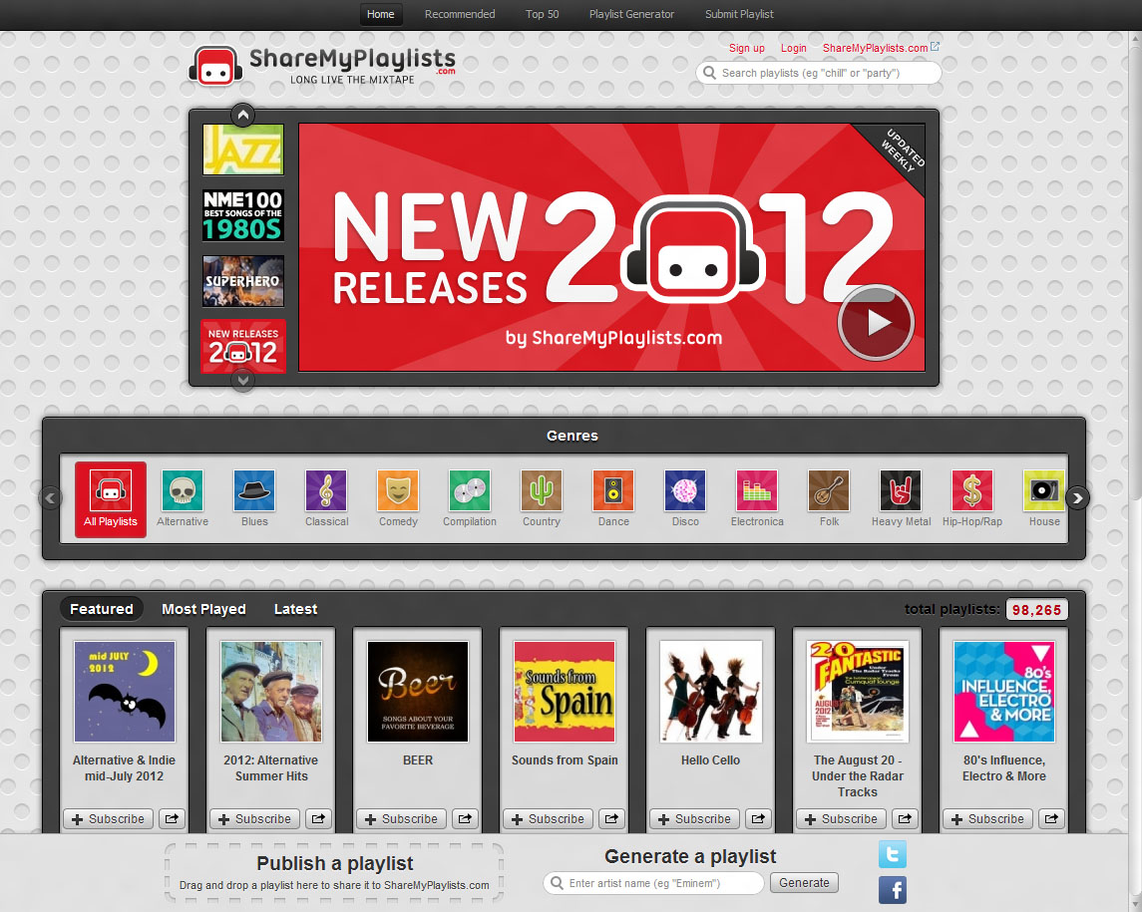Select the Blues genre fedora icon
The height and width of the screenshot is (912, 1142).
tap(254, 490)
